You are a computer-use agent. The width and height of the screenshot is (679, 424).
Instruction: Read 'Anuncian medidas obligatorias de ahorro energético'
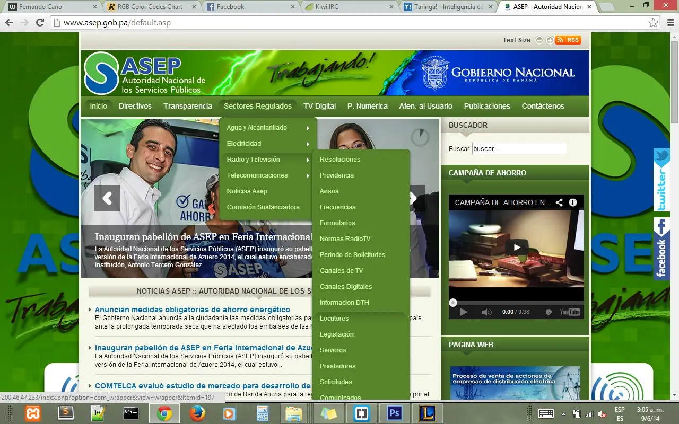193,310
